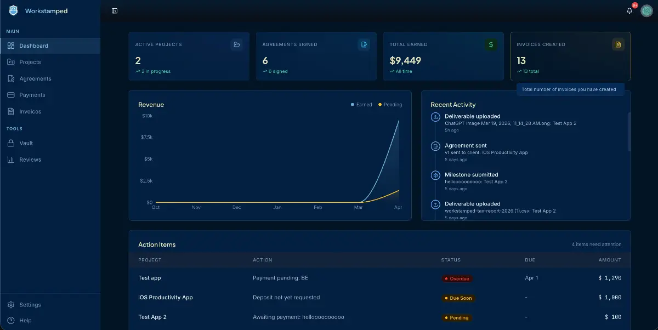Open the user profile avatar
This screenshot has height=330, width=658.
[x=646, y=11]
